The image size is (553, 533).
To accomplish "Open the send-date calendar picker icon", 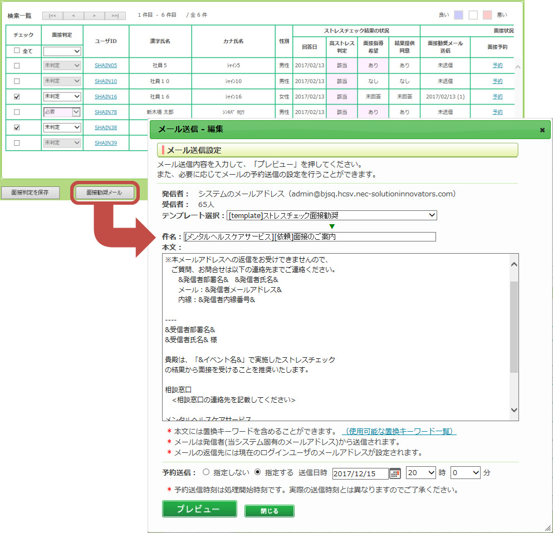I will (x=395, y=473).
